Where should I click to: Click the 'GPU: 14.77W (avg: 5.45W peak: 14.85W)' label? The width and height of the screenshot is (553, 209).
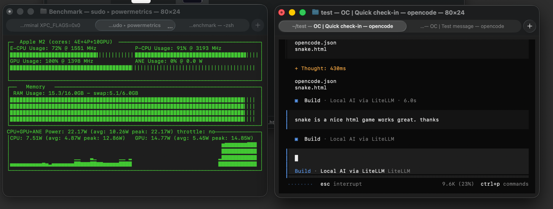(194, 138)
